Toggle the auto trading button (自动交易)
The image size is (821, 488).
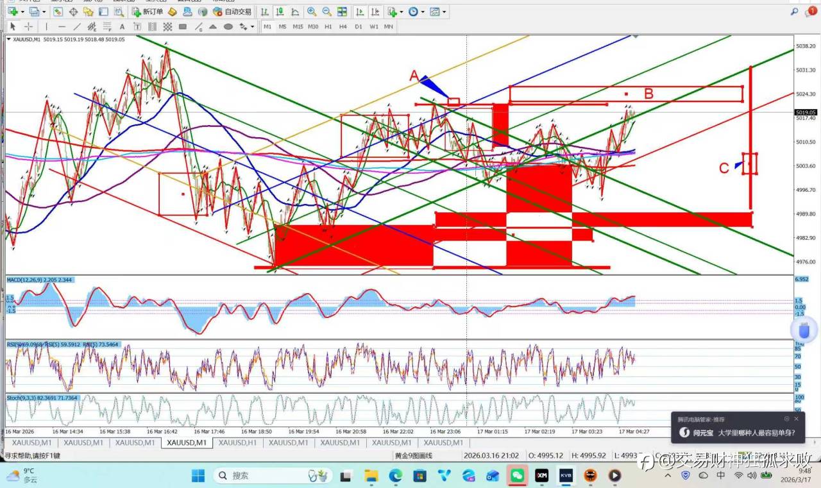[232, 12]
